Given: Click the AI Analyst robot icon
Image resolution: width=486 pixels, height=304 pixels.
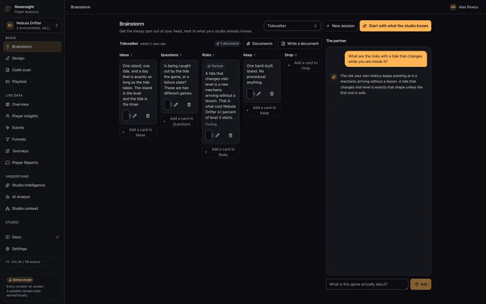Looking at the screenshot, I should pos(8,197).
